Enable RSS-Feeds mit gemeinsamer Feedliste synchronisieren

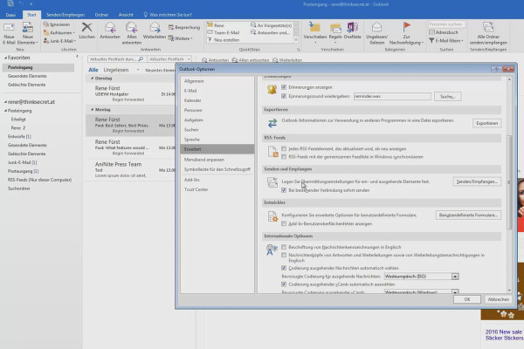click(284, 157)
